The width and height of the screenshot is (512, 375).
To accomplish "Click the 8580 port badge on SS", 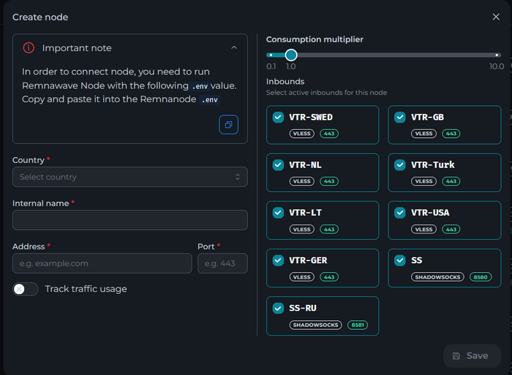I will (x=478, y=277).
